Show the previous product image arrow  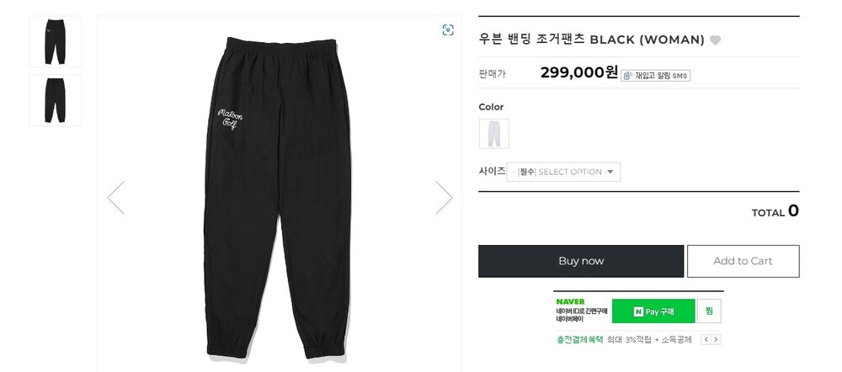click(x=116, y=198)
